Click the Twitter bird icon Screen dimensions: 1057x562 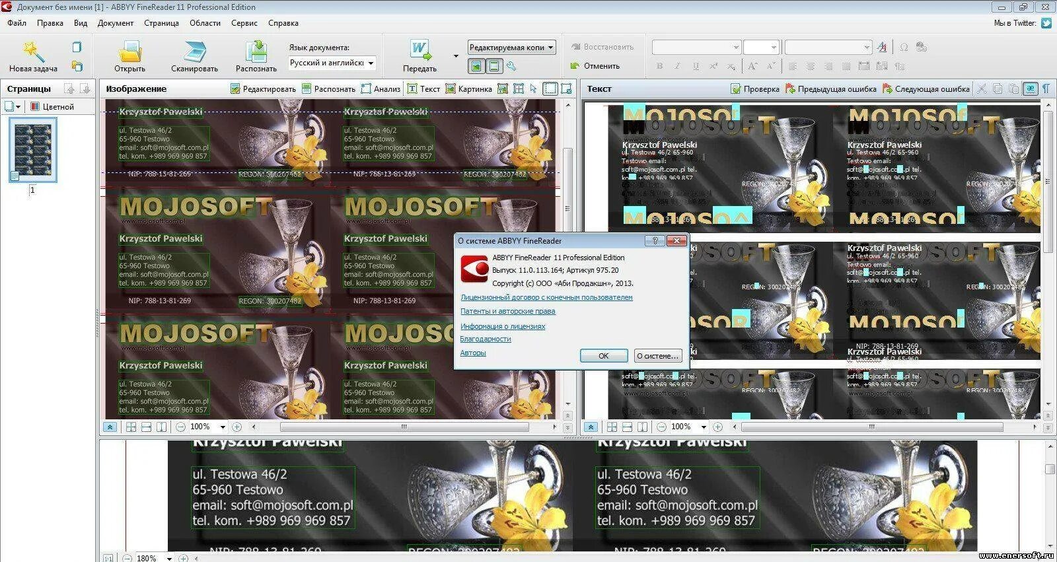tap(1046, 23)
